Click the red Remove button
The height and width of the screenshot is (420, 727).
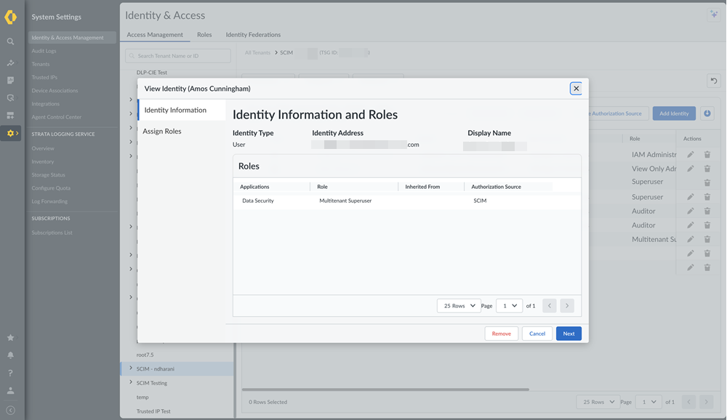click(501, 334)
